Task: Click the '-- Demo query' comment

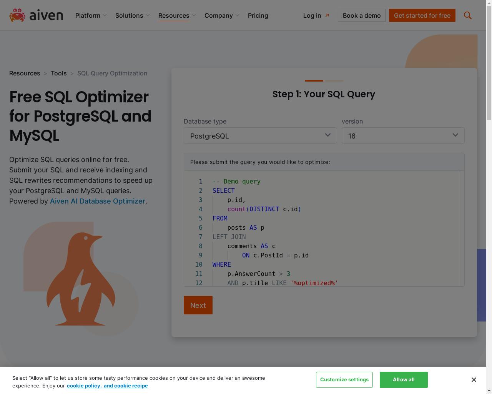Action: coord(236,181)
